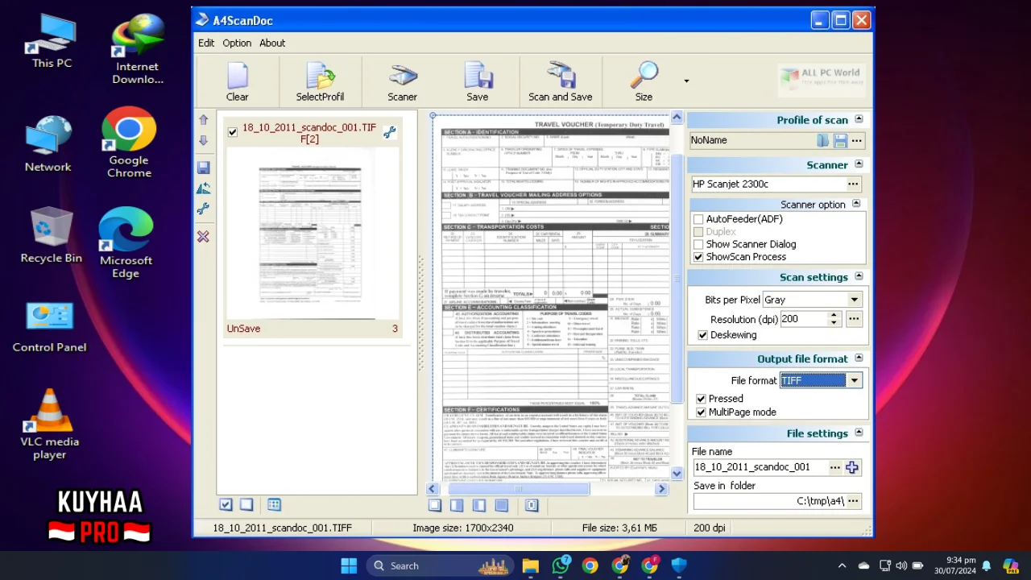Viewport: 1031px width, 580px height.
Task: Run Scan and Save from the toolbar
Action: 561,81
